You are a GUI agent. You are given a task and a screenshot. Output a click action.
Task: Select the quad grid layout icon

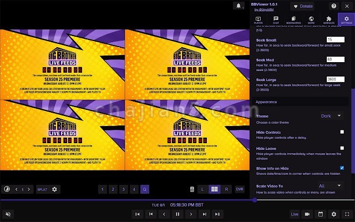(214, 189)
